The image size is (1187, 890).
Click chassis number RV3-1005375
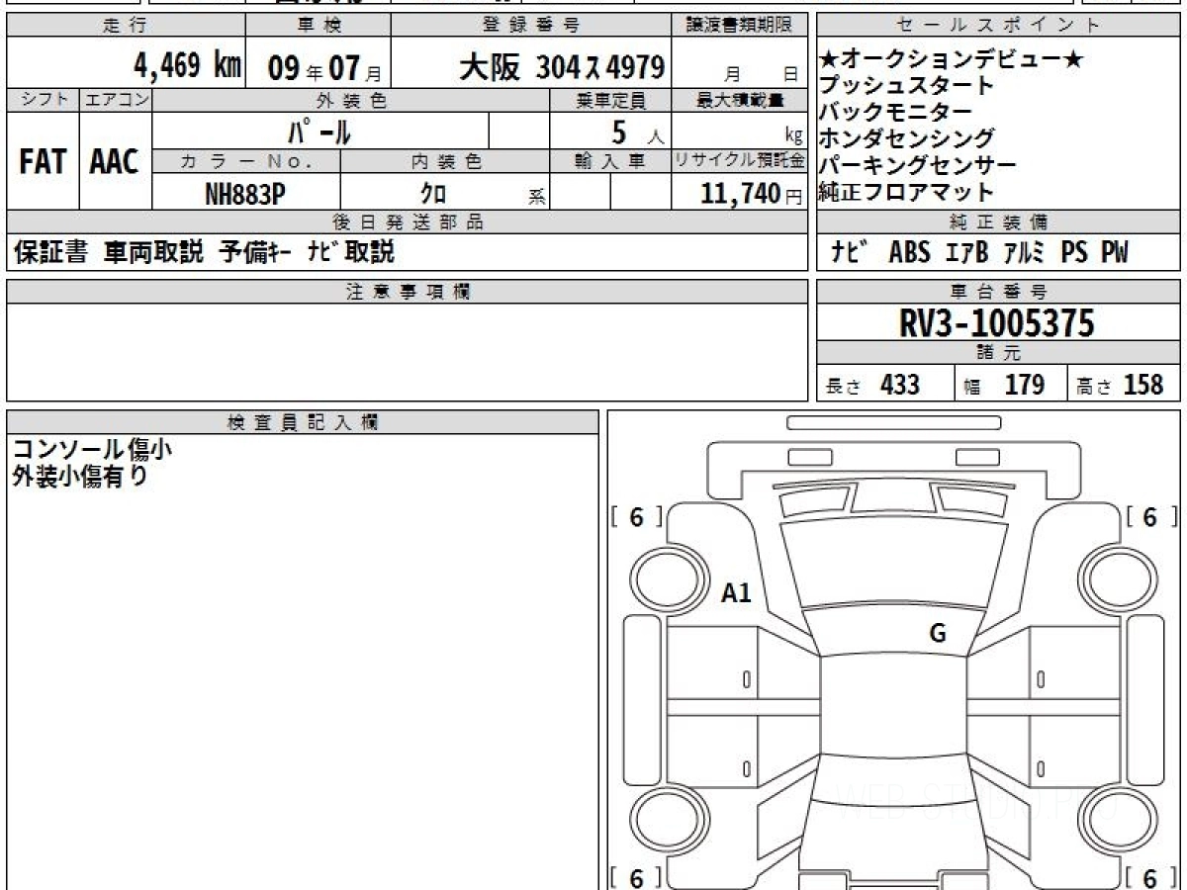[996, 323]
